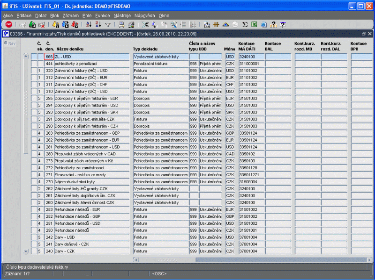Click the blue document icon beside Excel
This screenshot has height=280, width=375.
(263, 25)
